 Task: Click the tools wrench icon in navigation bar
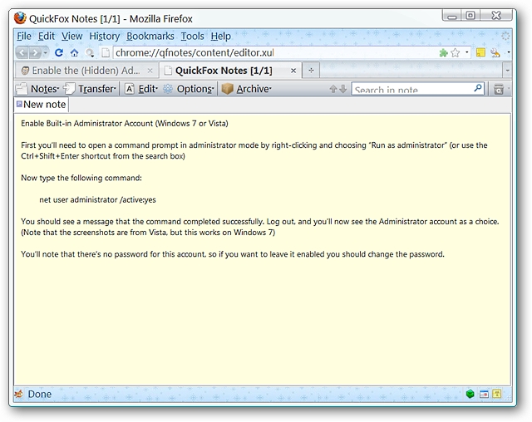495,52
